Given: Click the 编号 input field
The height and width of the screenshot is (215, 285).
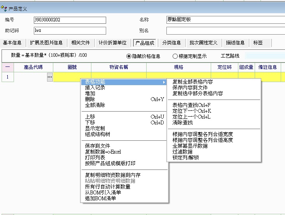Looking at the screenshot, I should (70, 20).
